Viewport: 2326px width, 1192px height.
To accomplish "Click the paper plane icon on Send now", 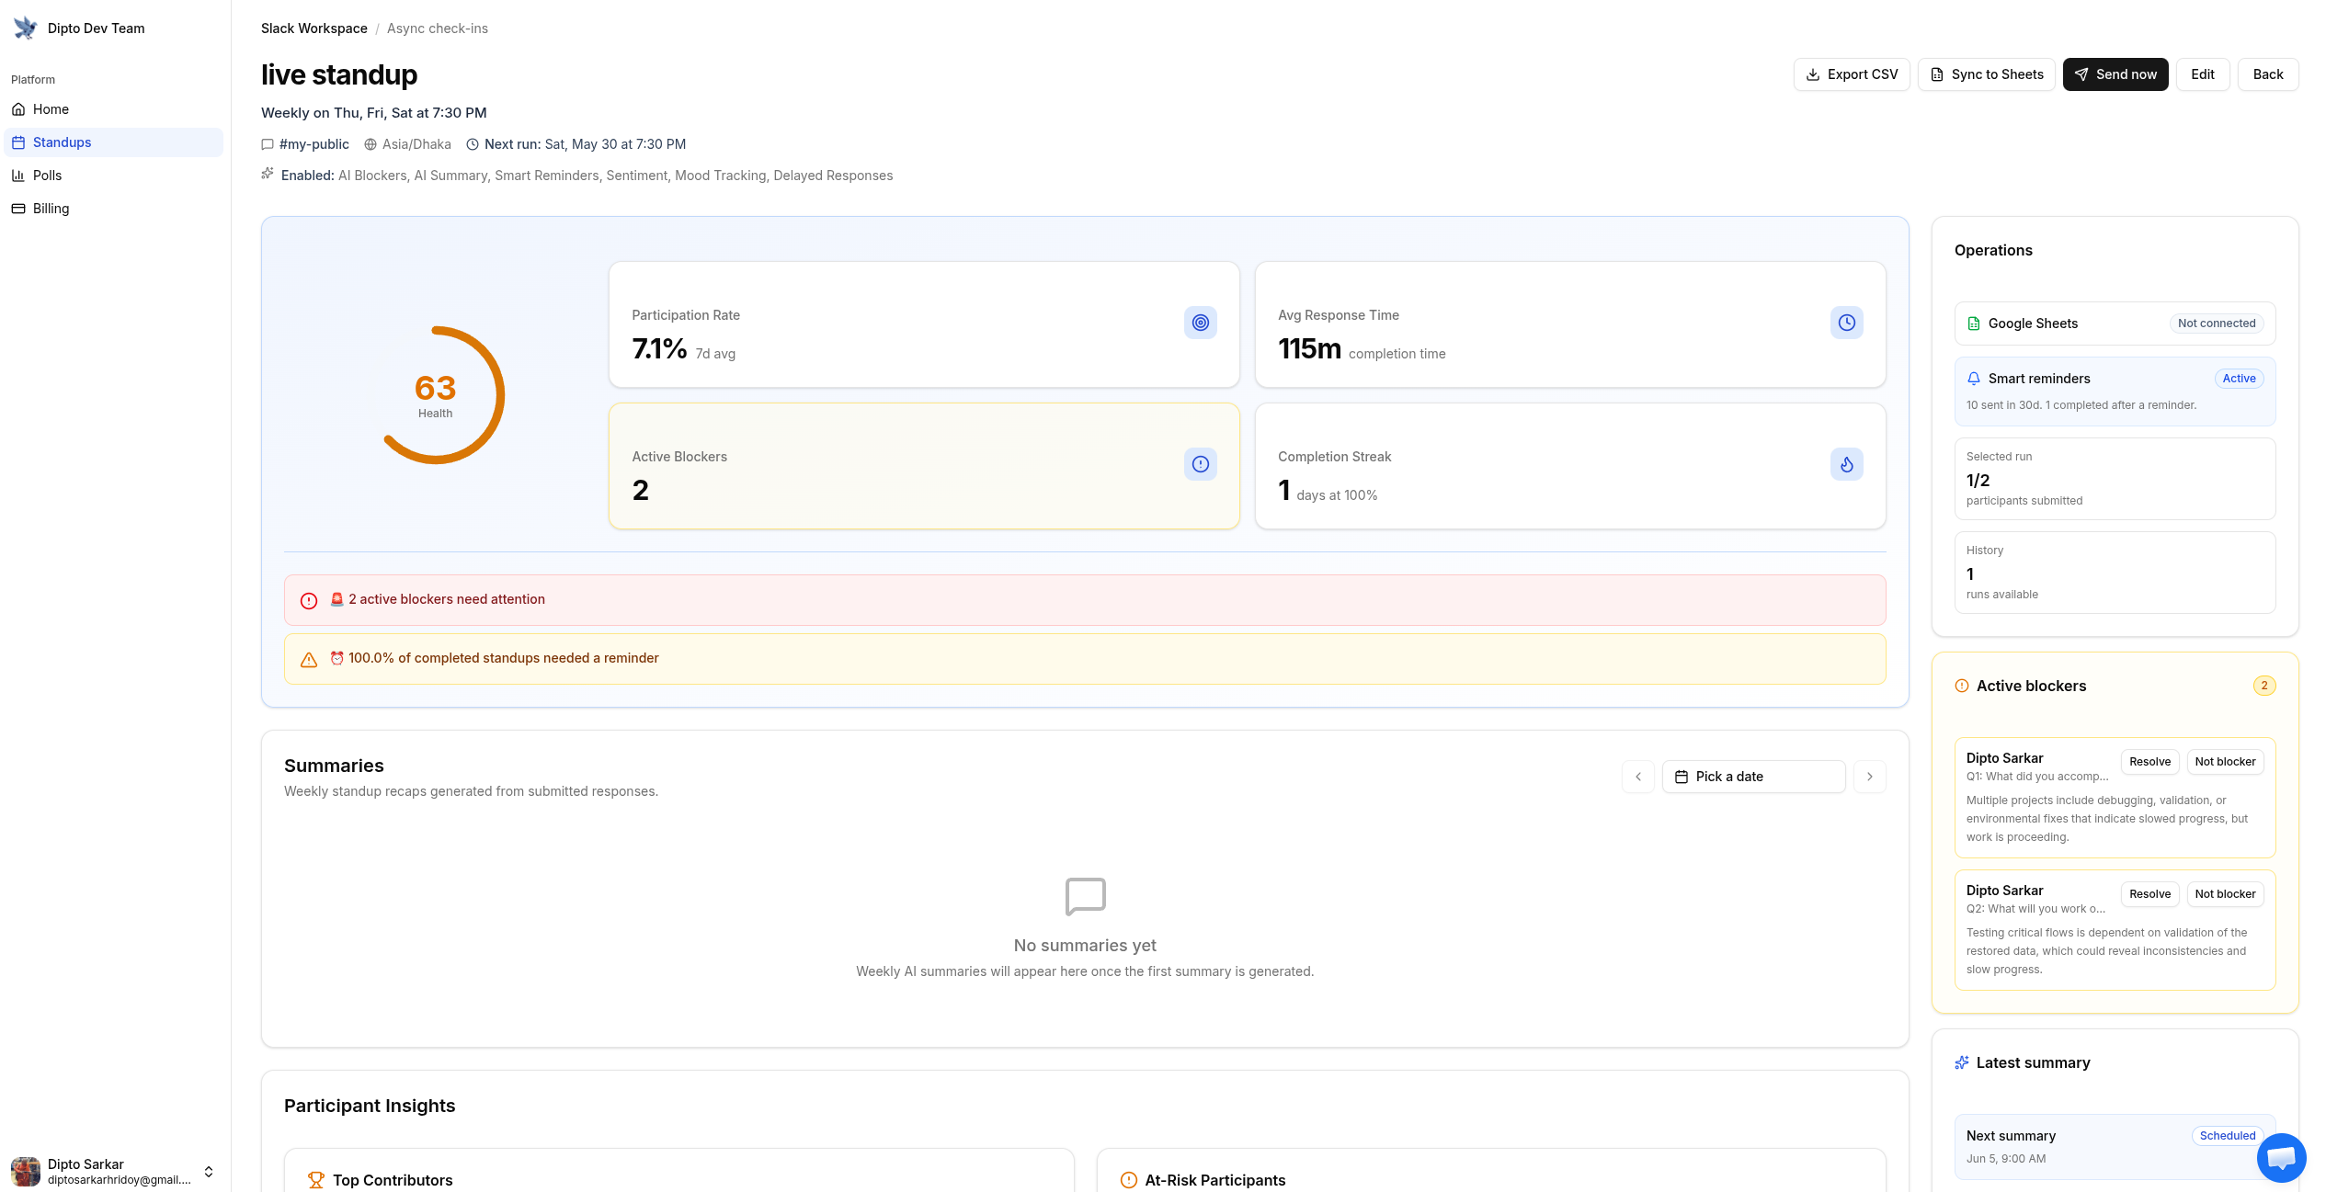I will coord(2081,74).
